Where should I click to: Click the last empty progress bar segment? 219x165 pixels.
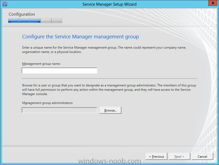(57, 21)
